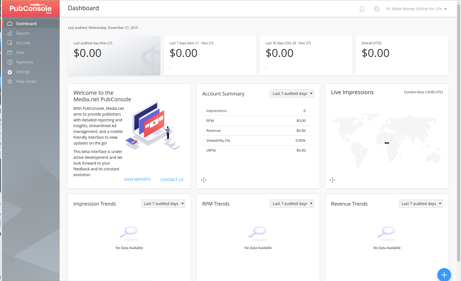
Task: Click the blue plus floating button
Action: [444, 275]
